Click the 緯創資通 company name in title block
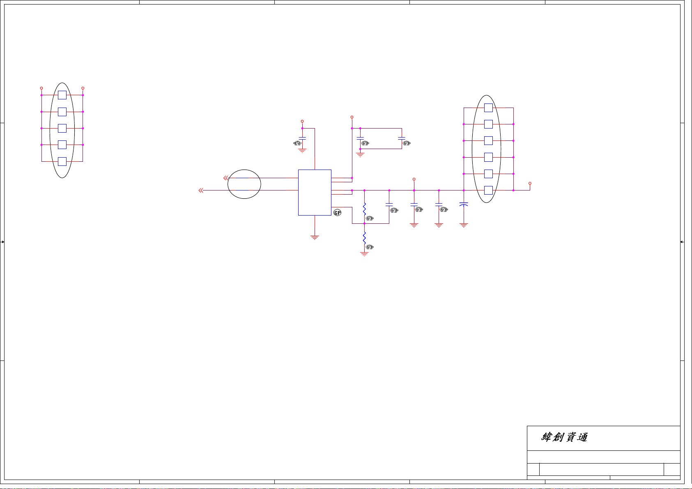The image size is (692, 489). (x=564, y=437)
